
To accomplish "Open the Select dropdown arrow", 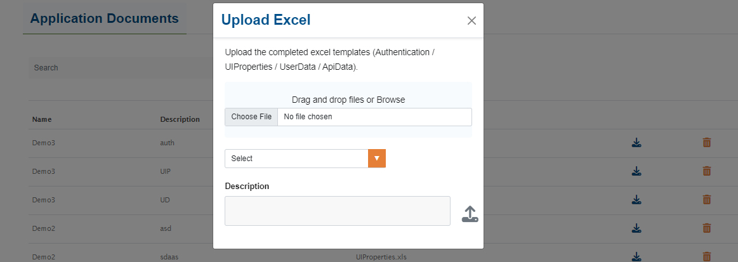I will pyautogui.click(x=377, y=159).
